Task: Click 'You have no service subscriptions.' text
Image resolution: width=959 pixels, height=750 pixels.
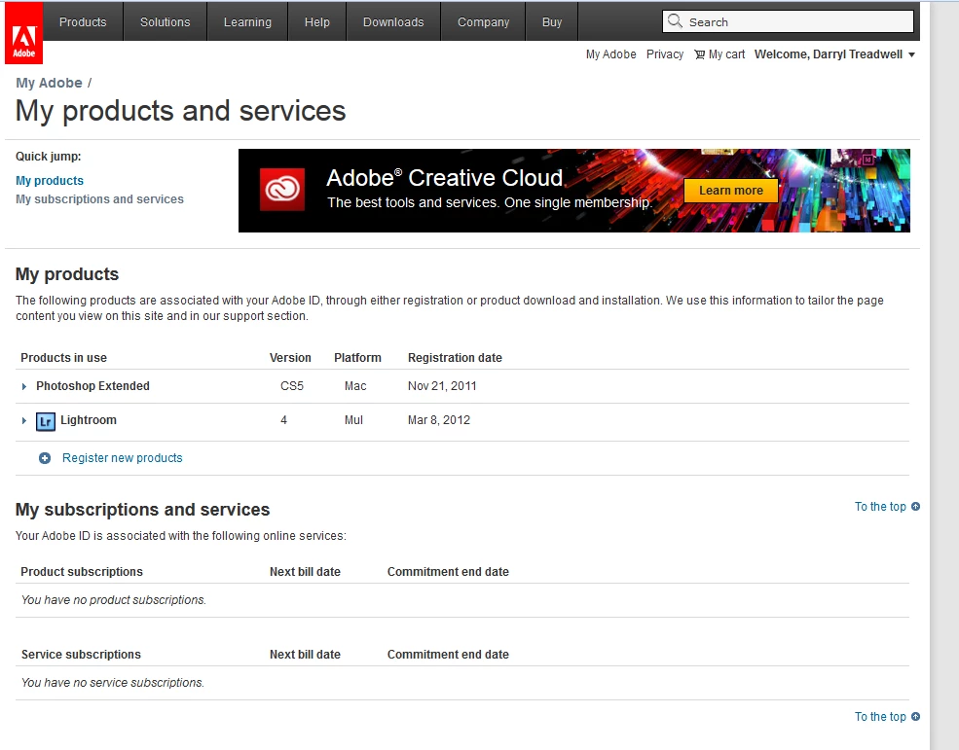Action: (x=113, y=683)
